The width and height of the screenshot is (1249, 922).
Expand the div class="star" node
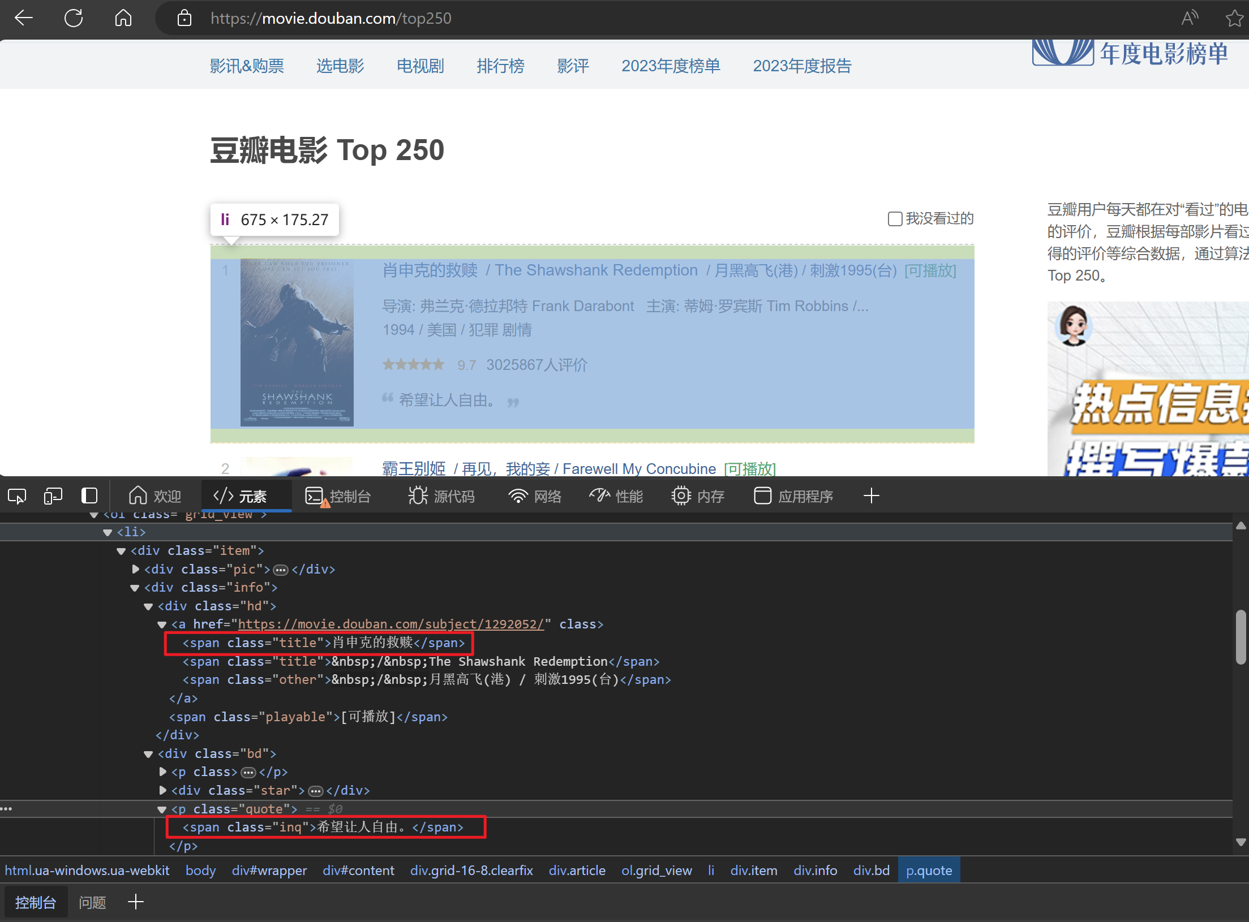tap(162, 790)
